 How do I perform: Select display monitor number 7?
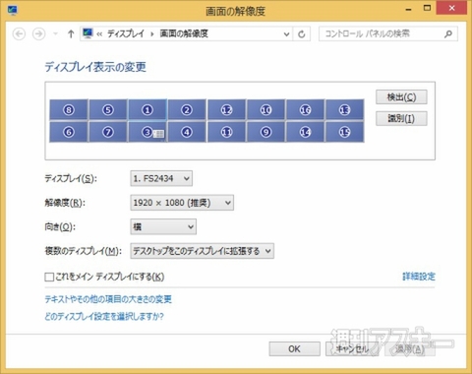coord(108,132)
